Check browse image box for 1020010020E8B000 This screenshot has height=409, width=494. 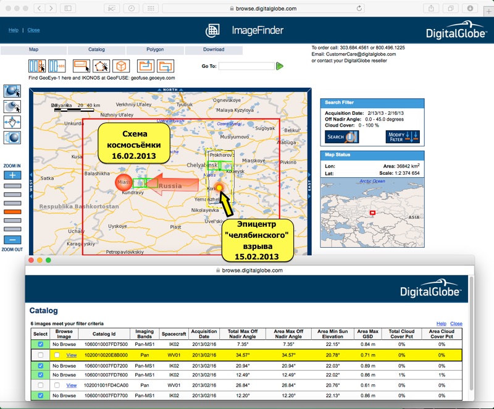pos(57,355)
